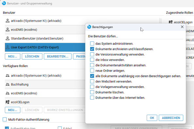This screenshot has width=194, height=129.
Task: Check 'die Versionsverwaltung verwenden'
Action: click(92, 54)
